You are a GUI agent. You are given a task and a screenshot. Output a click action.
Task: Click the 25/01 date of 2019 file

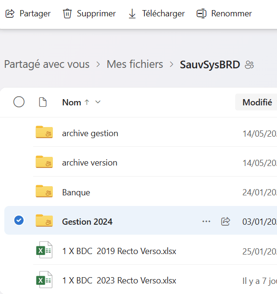point(260,252)
